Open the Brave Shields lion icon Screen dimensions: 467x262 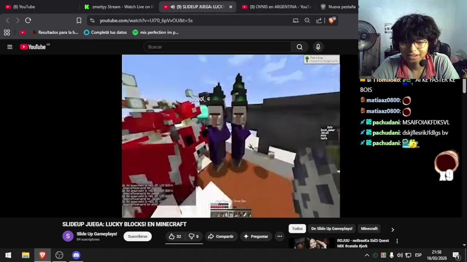332,20
